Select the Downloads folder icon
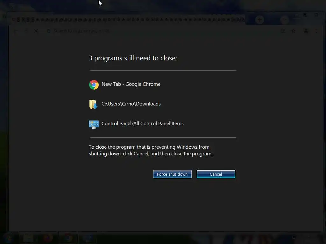Screen dimensions: 326x244 pyautogui.click(x=93, y=104)
